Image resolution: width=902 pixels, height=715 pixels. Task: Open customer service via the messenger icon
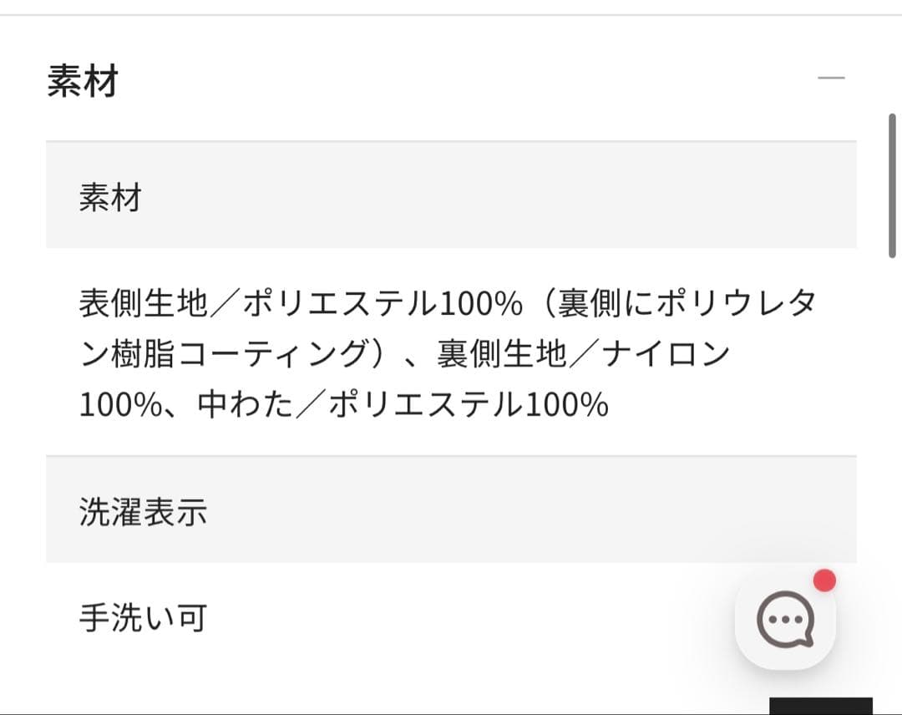click(x=785, y=618)
